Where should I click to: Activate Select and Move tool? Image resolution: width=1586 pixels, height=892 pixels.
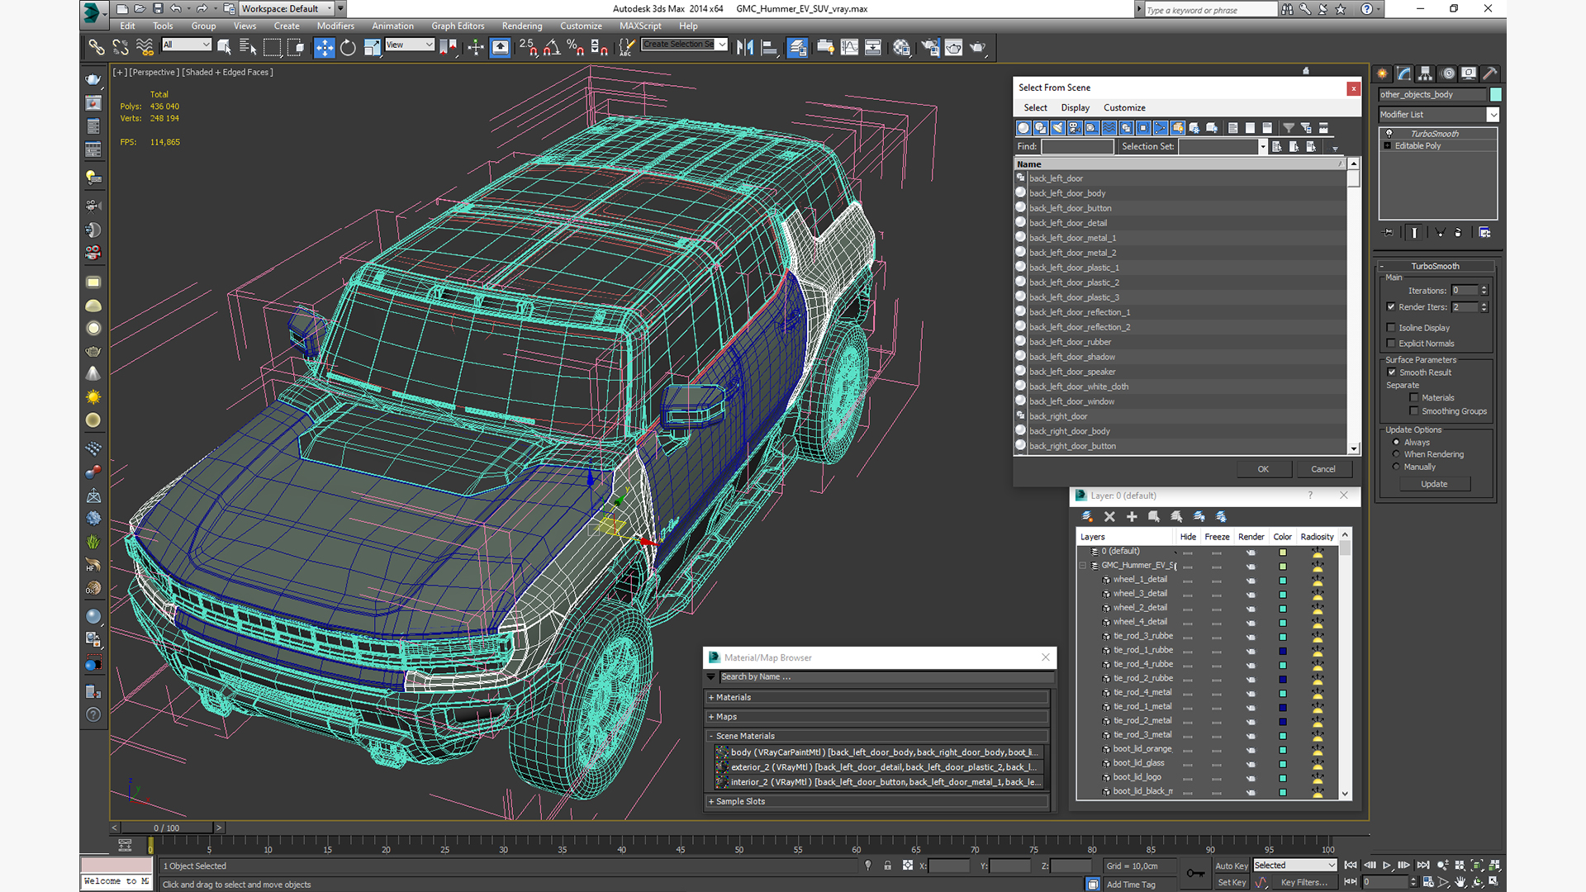[x=324, y=47]
